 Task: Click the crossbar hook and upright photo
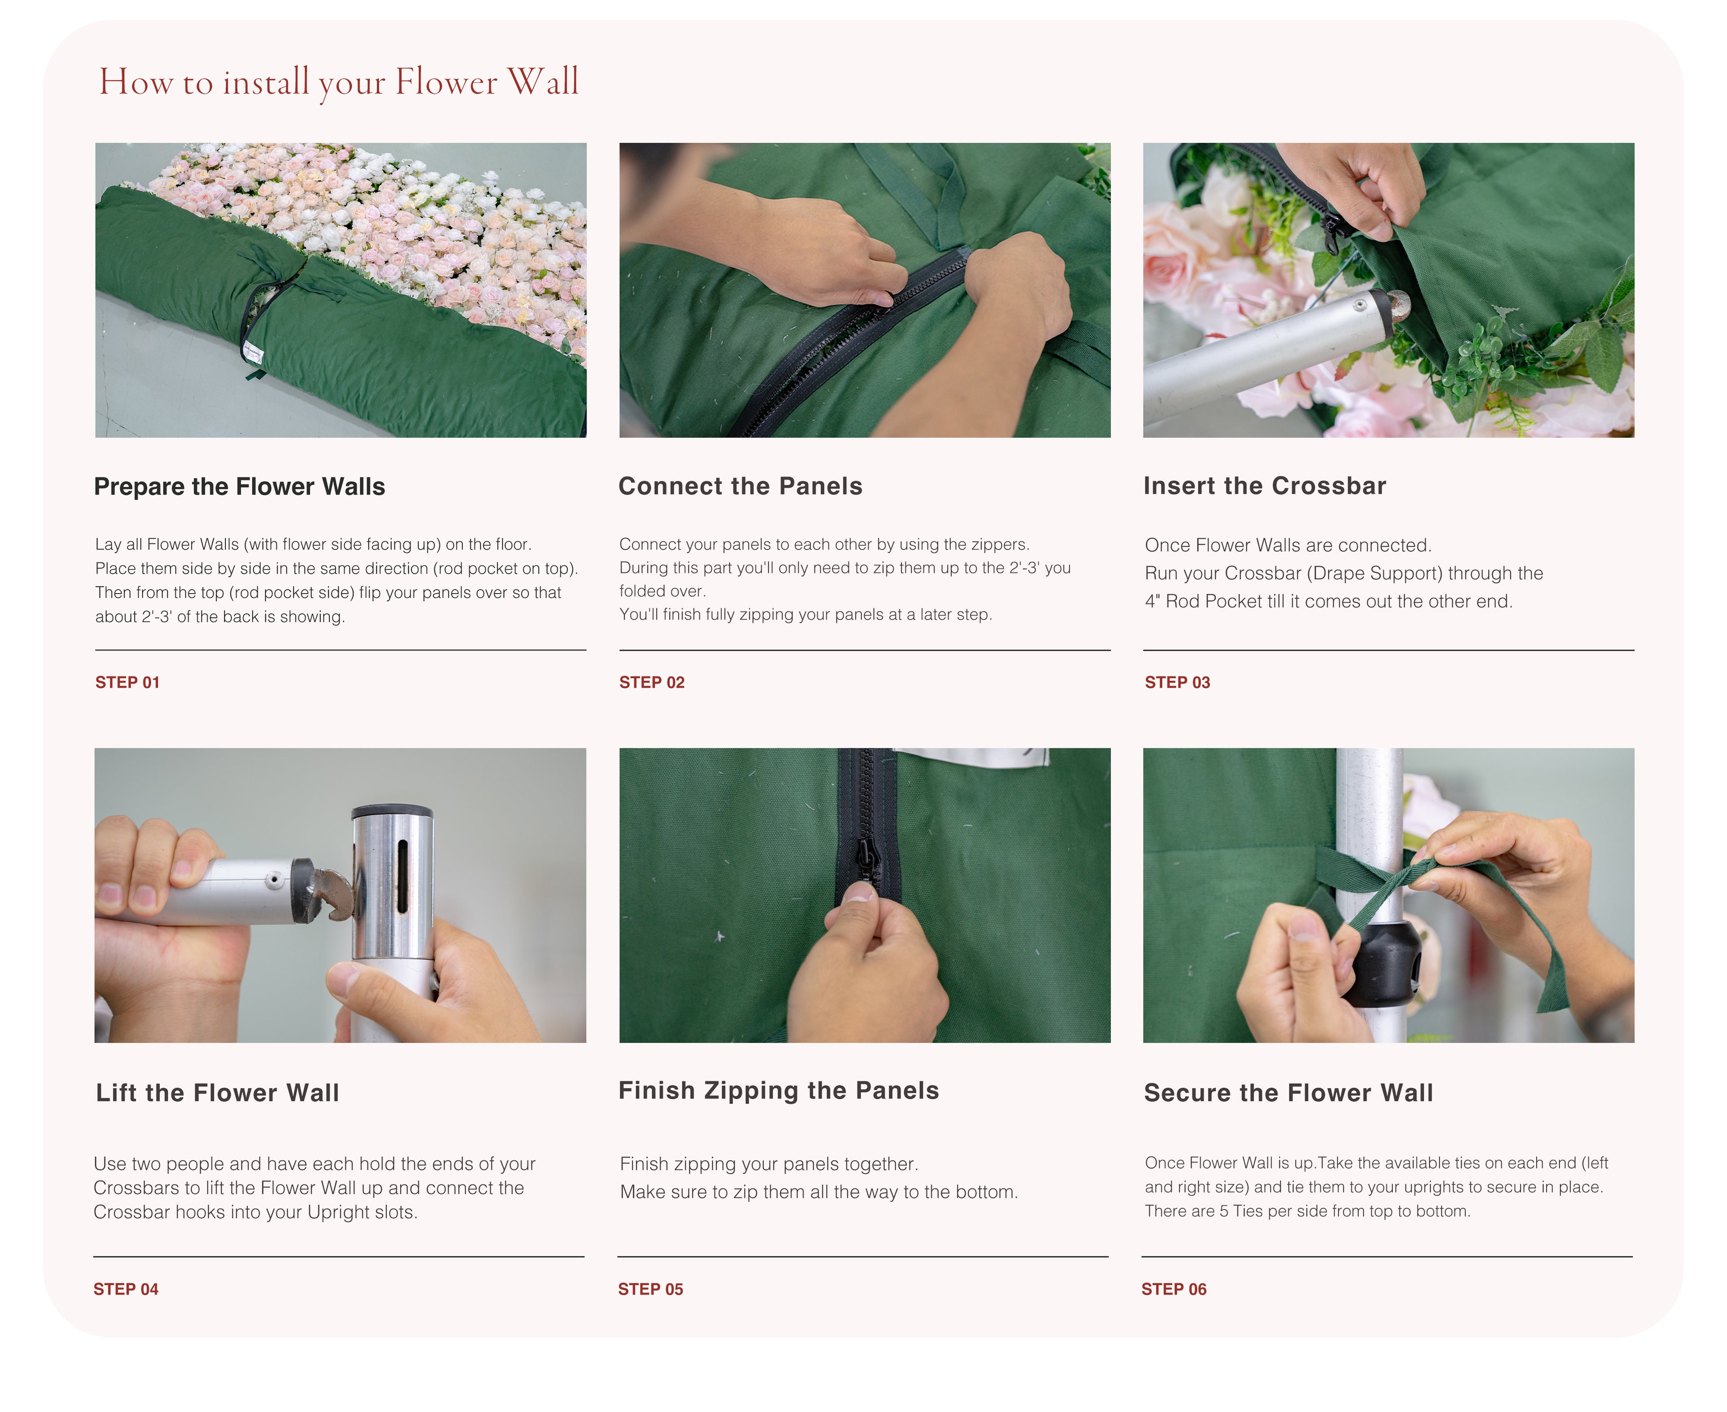(340, 895)
